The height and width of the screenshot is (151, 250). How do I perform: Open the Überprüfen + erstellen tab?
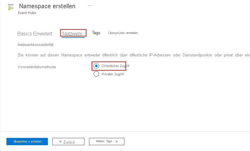(x=123, y=33)
